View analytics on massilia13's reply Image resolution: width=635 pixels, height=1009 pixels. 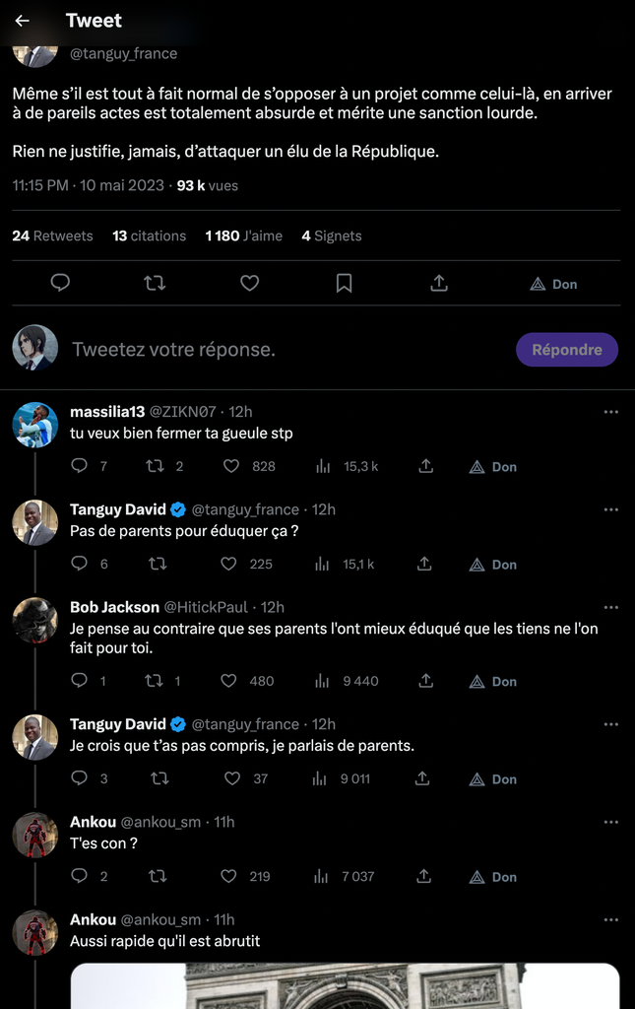click(322, 466)
